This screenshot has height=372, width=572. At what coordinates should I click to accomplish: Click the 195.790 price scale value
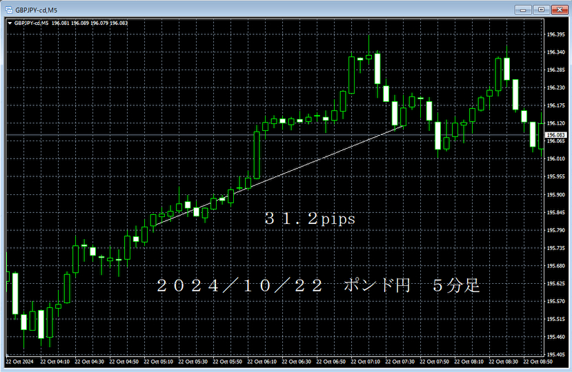555,230
